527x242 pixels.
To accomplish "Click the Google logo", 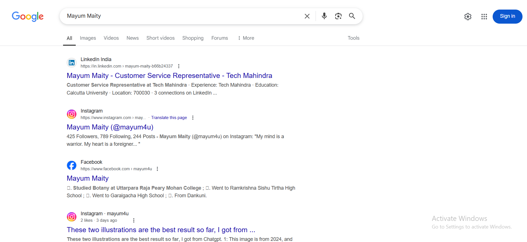I will pos(28,16).
